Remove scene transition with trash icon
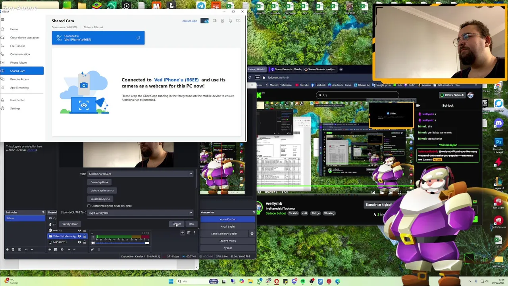The height and width of the screenshot is (286, 508). [189, 233]
